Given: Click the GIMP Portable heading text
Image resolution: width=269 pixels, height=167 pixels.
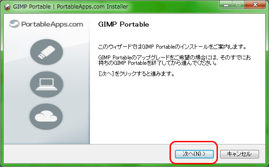Looking at the screenshot, I should point(123,24).
